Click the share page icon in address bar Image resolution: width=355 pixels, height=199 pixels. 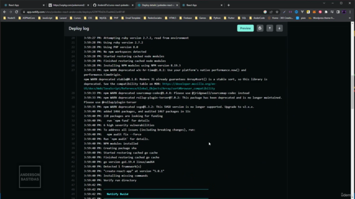[x=271, y=12]
